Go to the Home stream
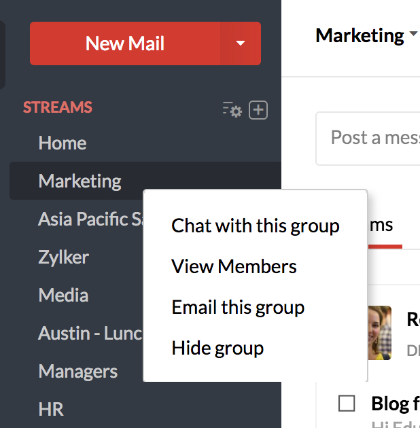This screenshot has width=420, height=428. coord(63,143)
